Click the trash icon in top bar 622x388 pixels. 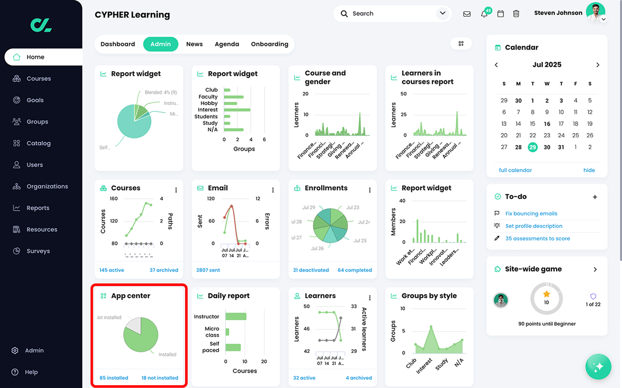point(516,14)
